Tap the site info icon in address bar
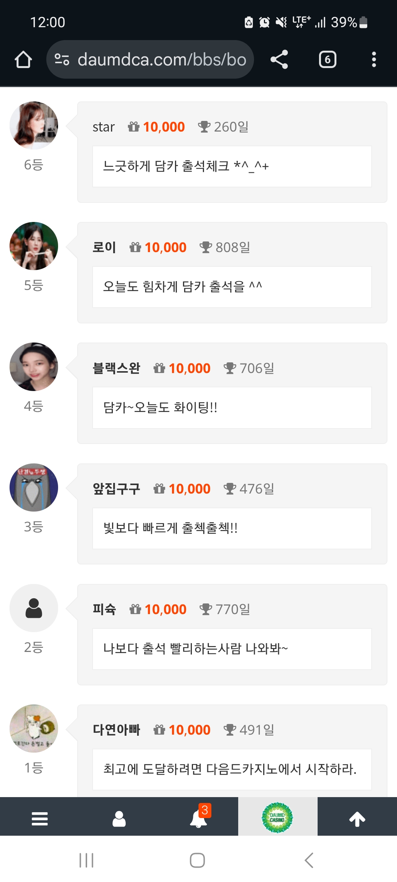The height and width of the screenshot is (882, 397). (x=62, y=60)
